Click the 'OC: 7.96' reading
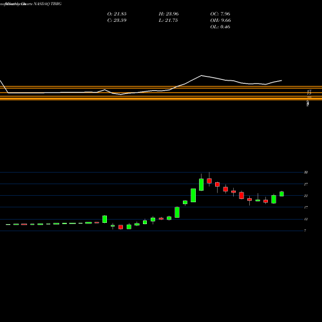 [x=220, y=14]
